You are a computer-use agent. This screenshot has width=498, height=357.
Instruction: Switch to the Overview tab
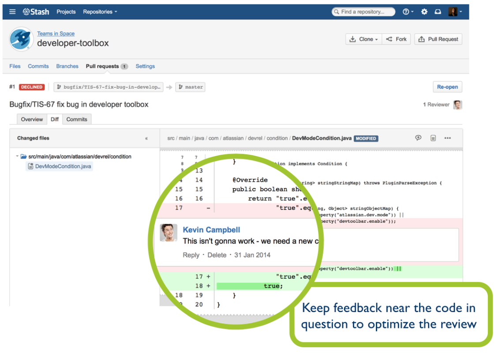click(32, 119)
